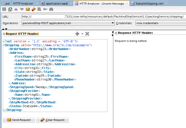Image resolution: width=186 pixels, height=128 pixels.
Task: Click the application.wadl tab file icon
Action: 43,3
